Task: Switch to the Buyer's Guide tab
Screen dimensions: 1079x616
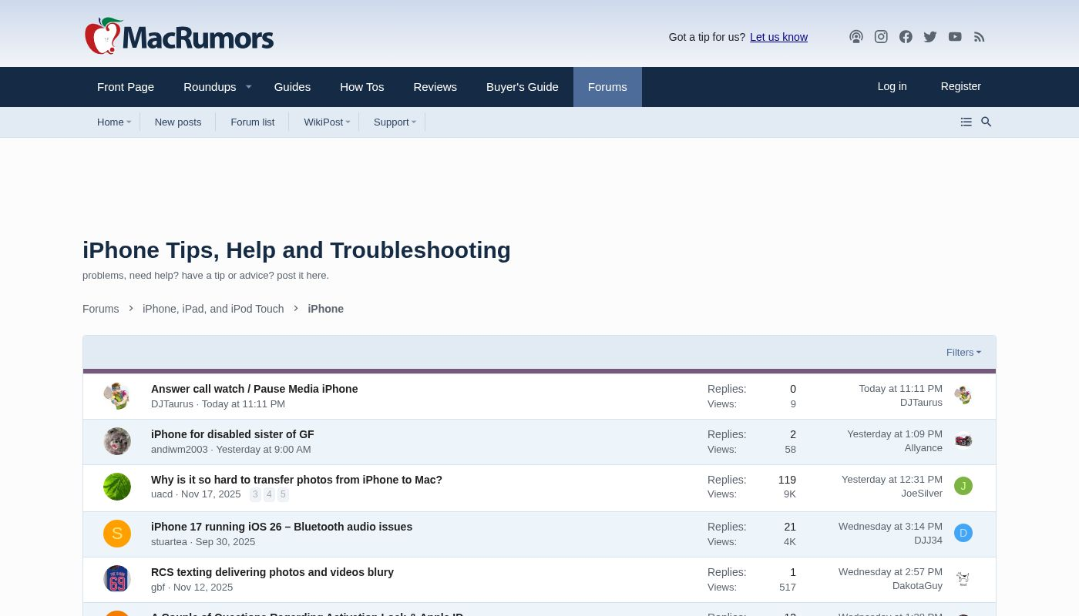Action: click(x=522, y=87)
